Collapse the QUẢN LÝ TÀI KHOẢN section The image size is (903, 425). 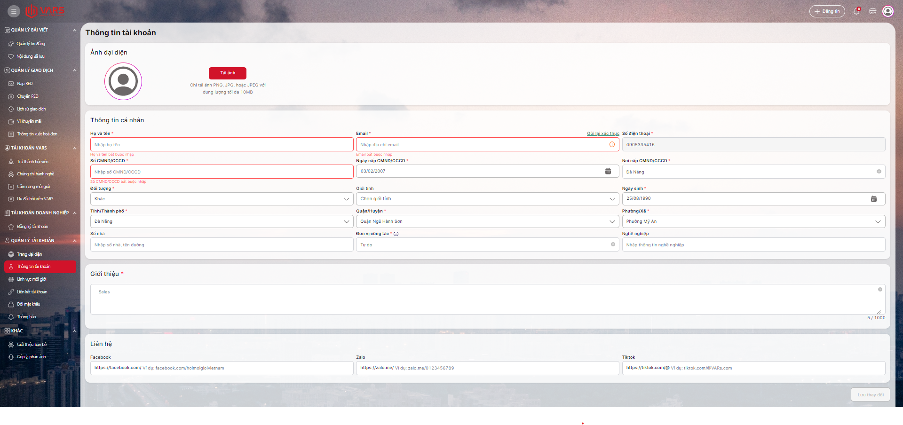click(x=74, y=241)
